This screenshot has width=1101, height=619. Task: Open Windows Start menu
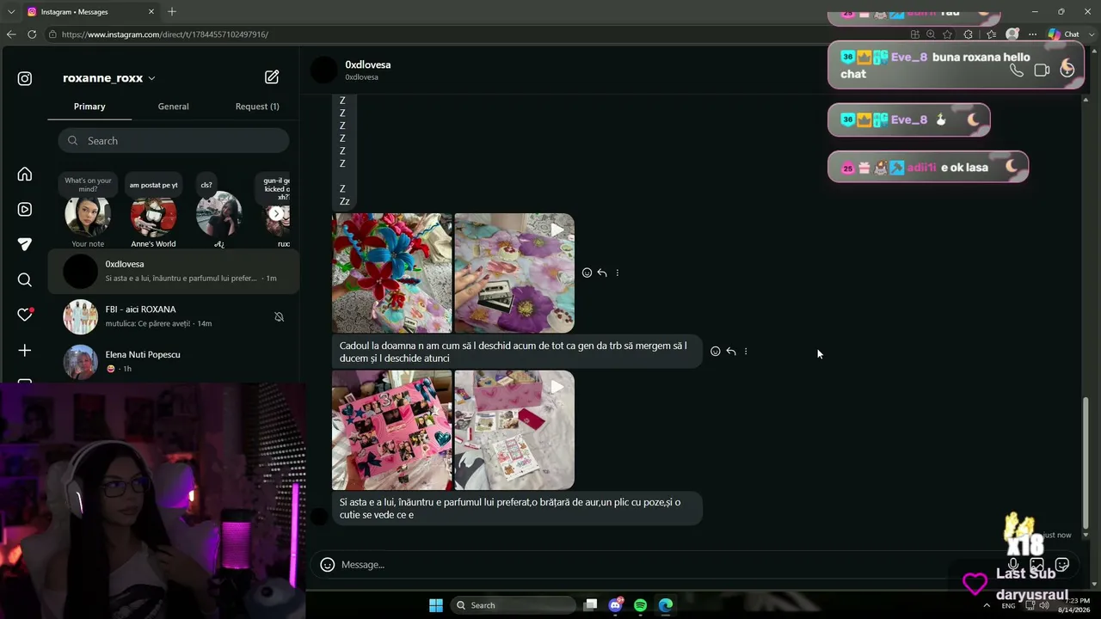pos(436,605)
